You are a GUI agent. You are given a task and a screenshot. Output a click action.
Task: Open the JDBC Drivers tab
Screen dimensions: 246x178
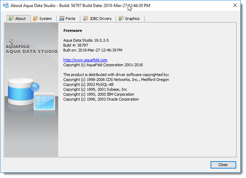coord(98,19)
